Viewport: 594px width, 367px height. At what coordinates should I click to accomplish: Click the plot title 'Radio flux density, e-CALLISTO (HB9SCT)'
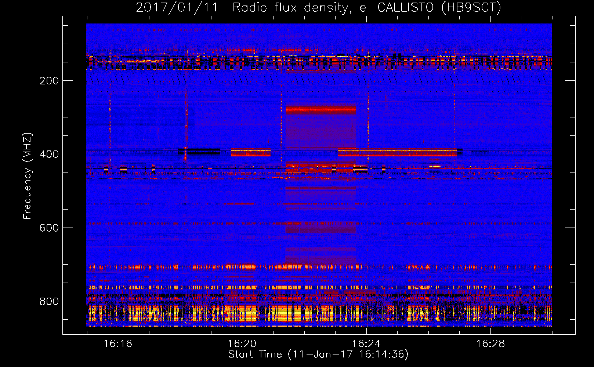(367, 7)
